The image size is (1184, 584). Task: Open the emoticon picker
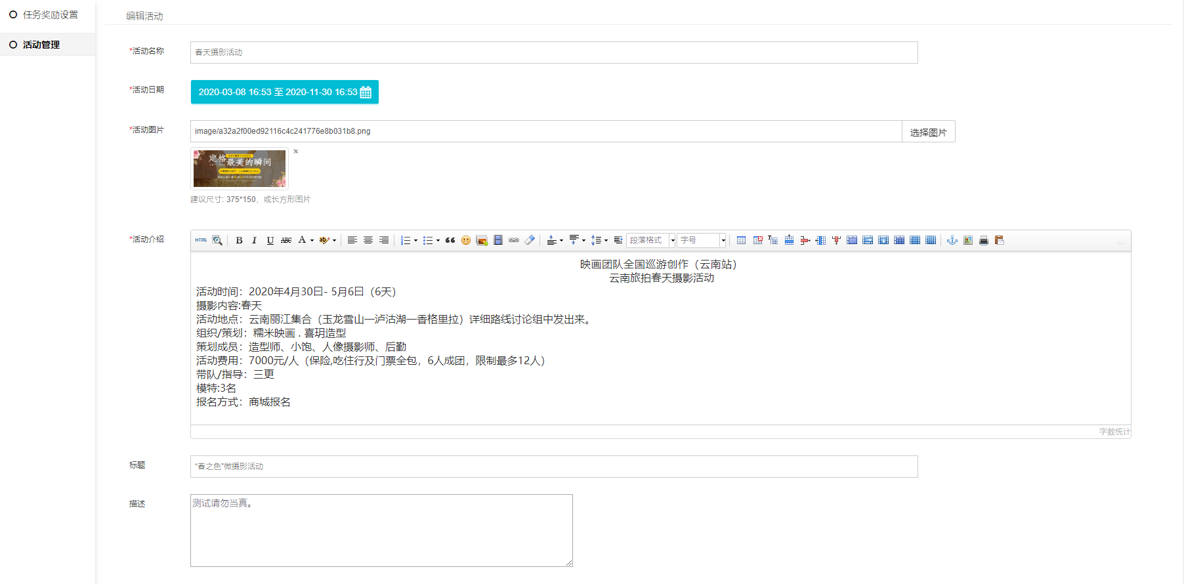tap(466, 240)
